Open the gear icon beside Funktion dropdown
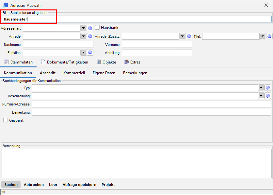Viewport: 273px width, 195px height. click(90, 52)
